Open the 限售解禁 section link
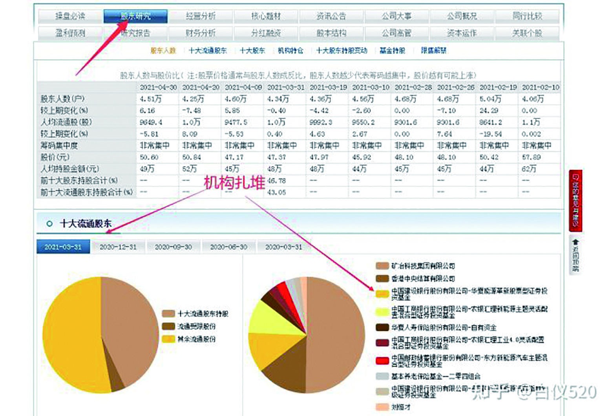Viewport: 612px width, 416px height. (433, 51)
